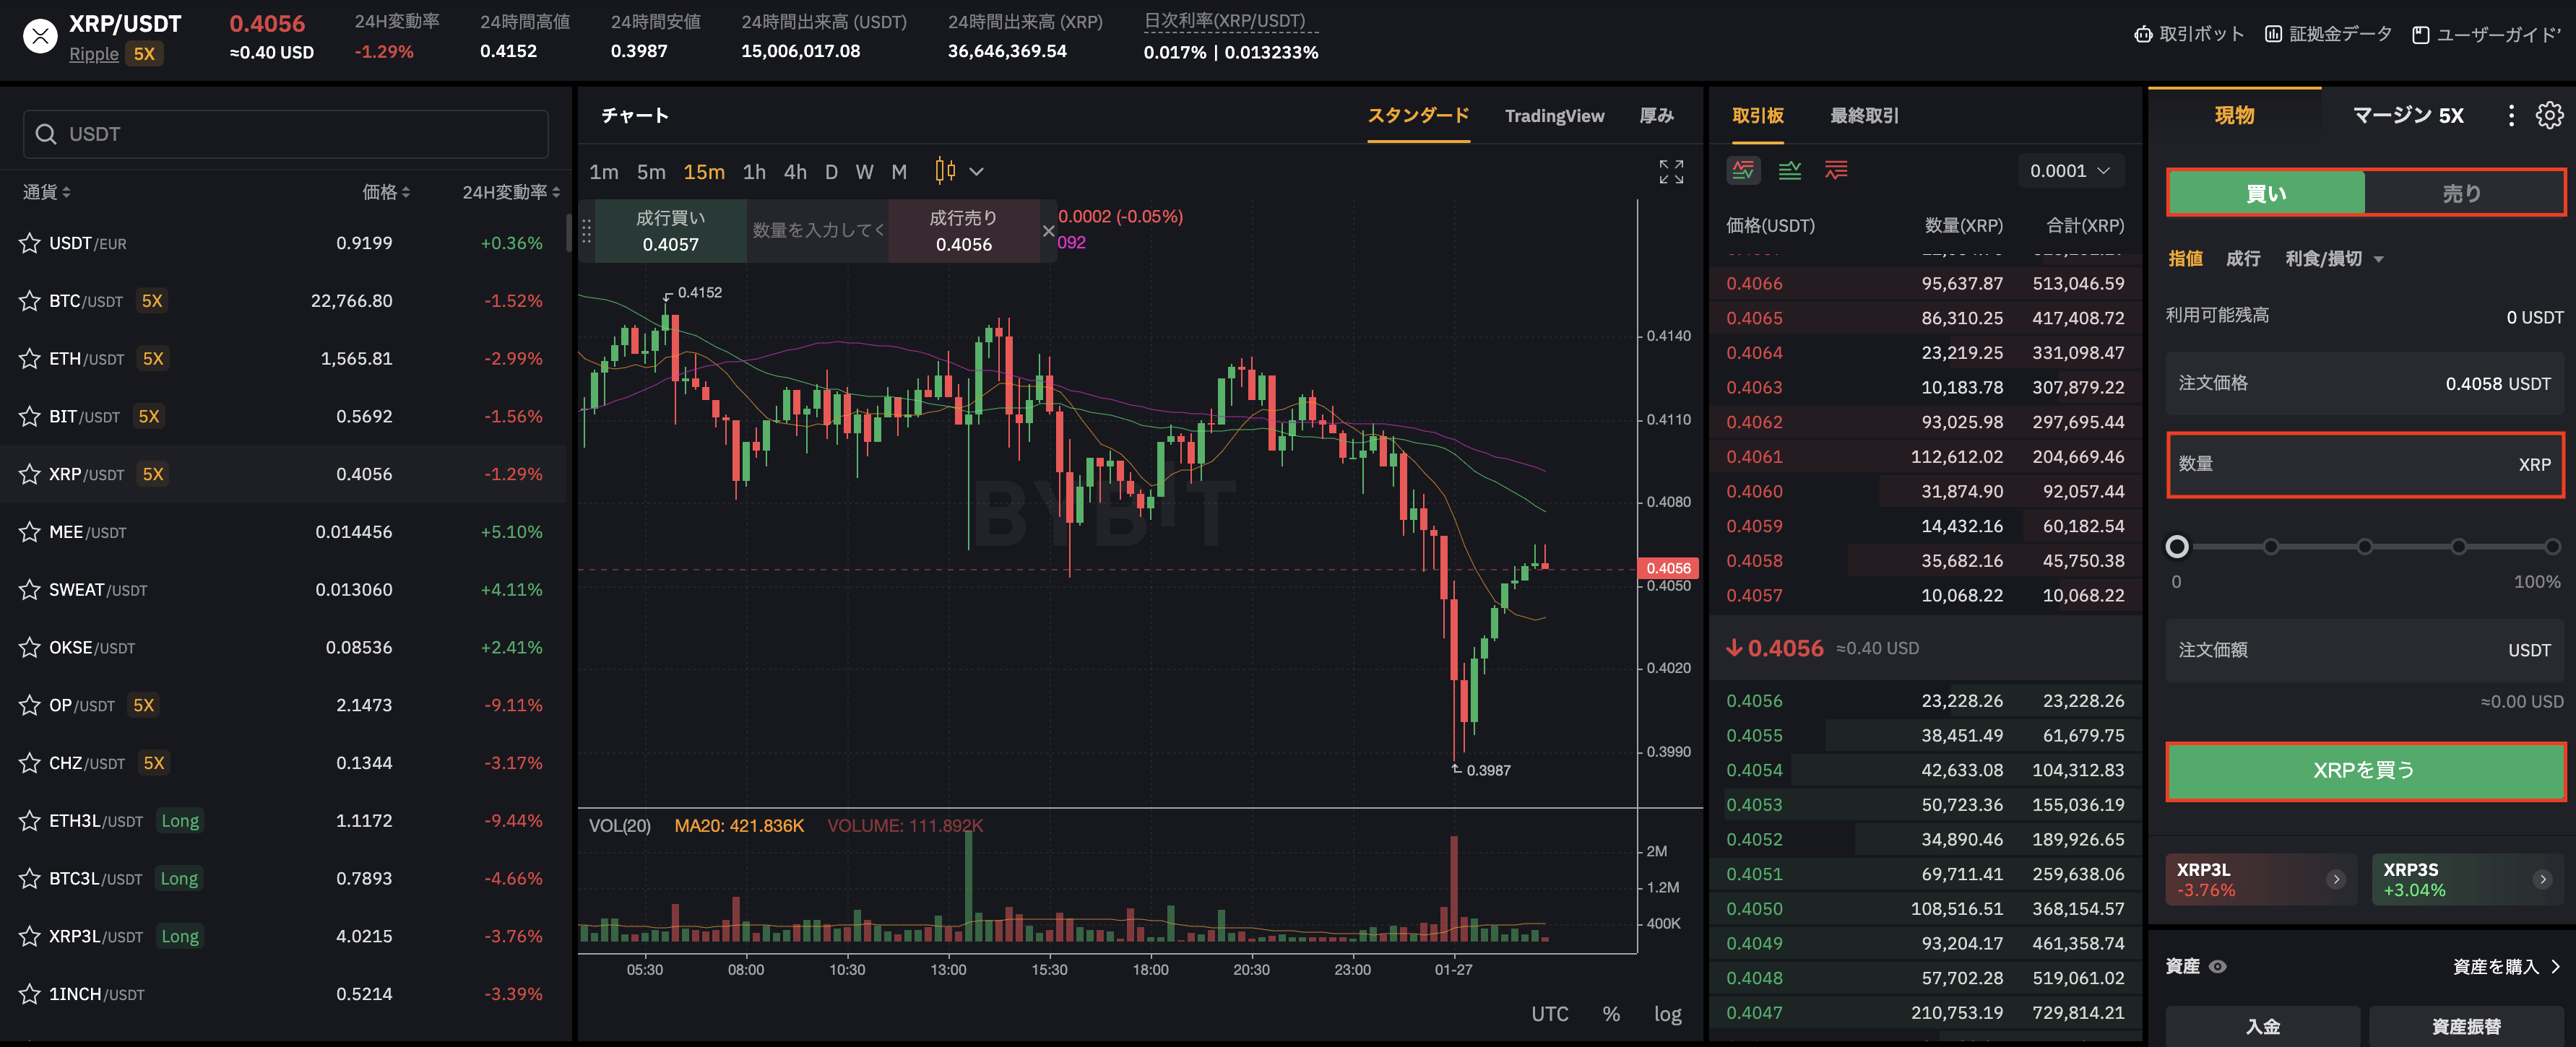Open the three-dot more options menu
Screen dimensions: 2576x1047
pyautogui.click(x=2511, y=115)
